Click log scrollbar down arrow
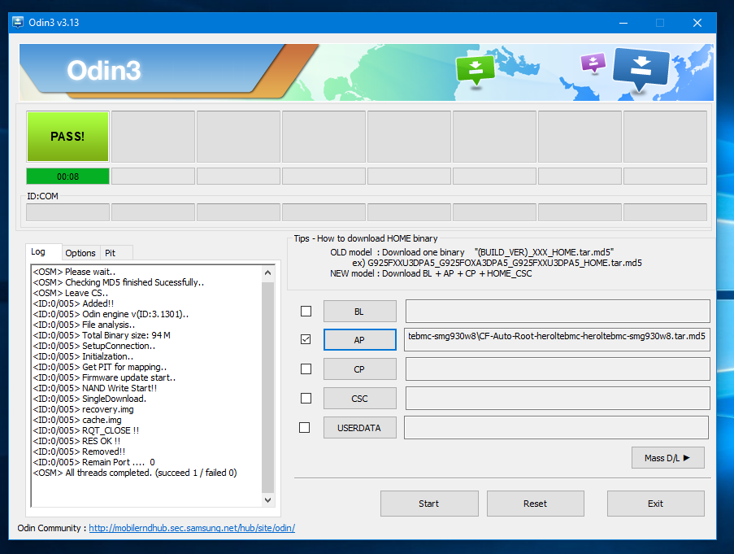This screenshot has width=734, height=554. pos(267,500)
